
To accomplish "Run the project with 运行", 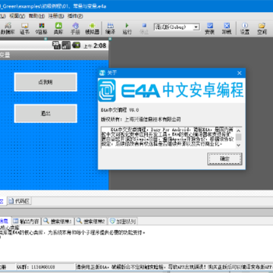I will point(127,28).
